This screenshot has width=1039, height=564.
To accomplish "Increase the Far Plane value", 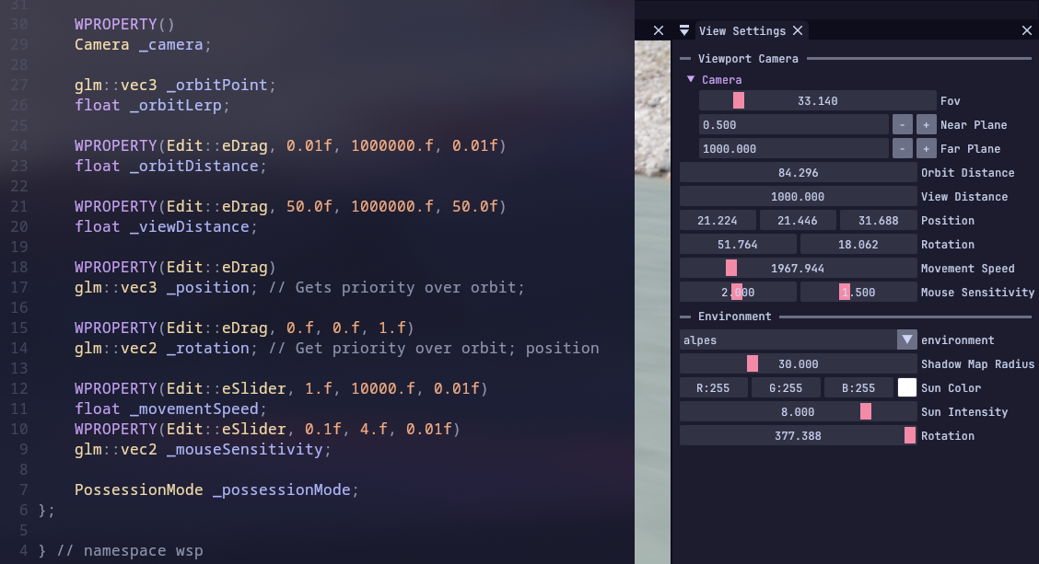I will click(x=926, y=149).
